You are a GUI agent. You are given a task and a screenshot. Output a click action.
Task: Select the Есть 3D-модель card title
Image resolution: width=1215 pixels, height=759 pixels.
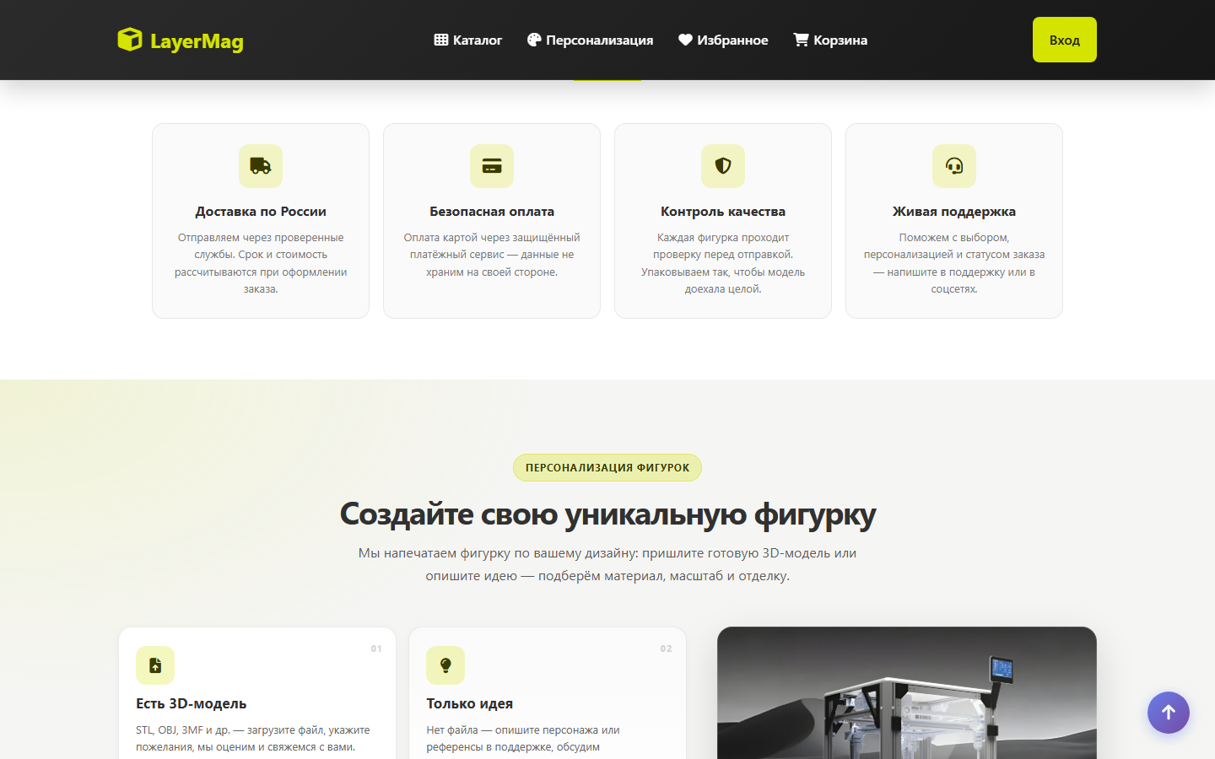[192, 703]
